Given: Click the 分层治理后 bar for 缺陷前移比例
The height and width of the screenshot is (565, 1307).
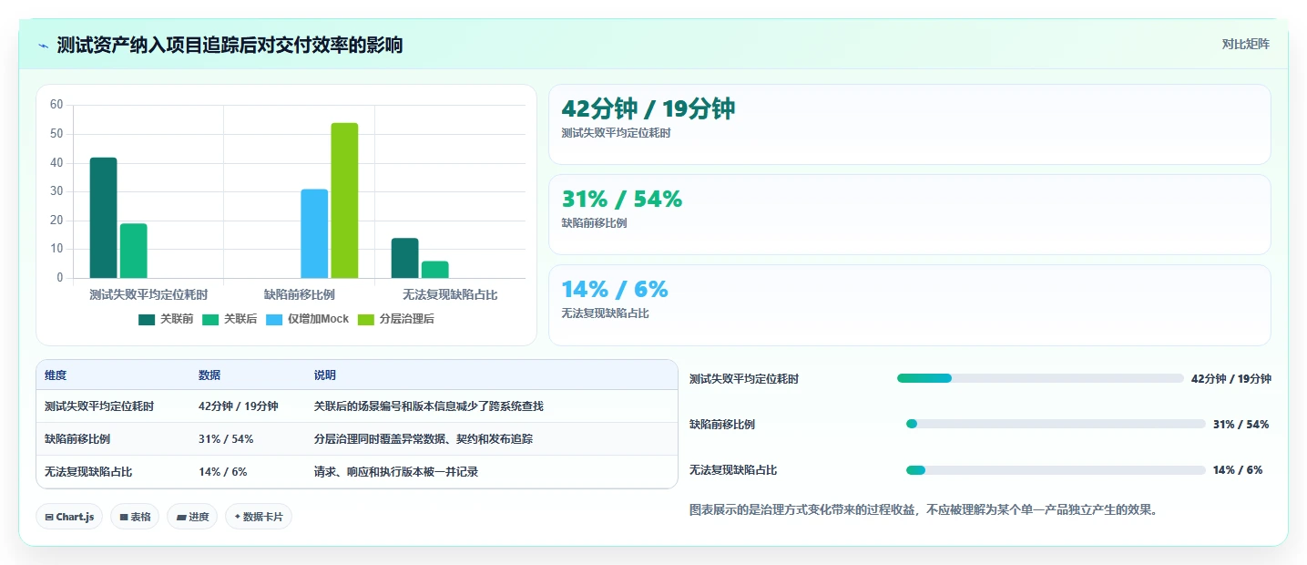Looking at the screenshot, I should click(344, 200).
